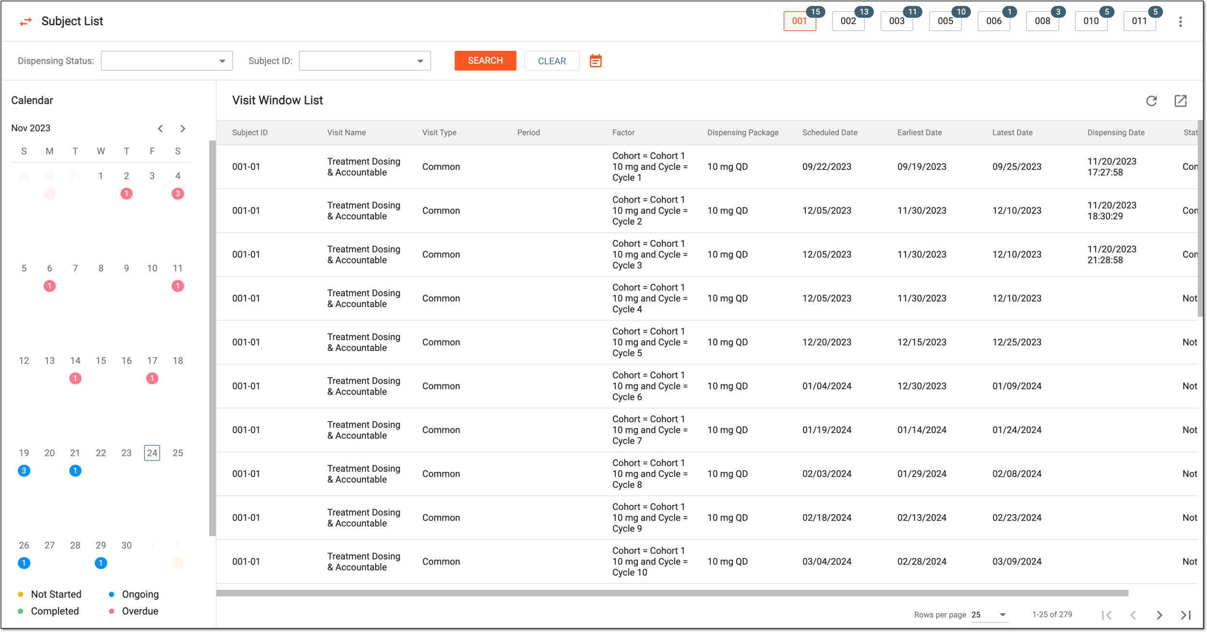Image resolution: width=1207 pixels, height=632 pixels.
Task: Open the export icon for Visit Window List
Action: click(x=1180, y=100)
